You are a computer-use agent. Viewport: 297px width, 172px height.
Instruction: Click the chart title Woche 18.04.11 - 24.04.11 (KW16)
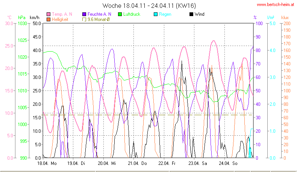149,6
